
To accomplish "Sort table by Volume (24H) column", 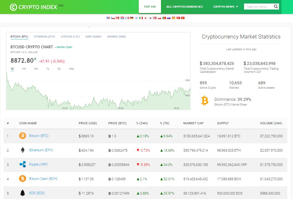I will tap(271, 123).
